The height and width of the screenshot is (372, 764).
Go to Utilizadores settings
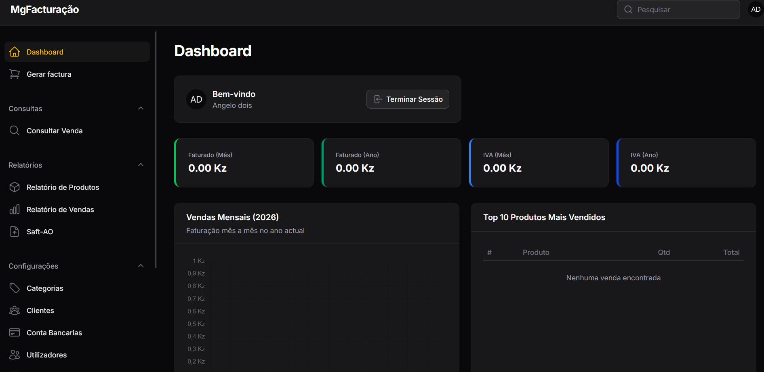click(77, 355)
